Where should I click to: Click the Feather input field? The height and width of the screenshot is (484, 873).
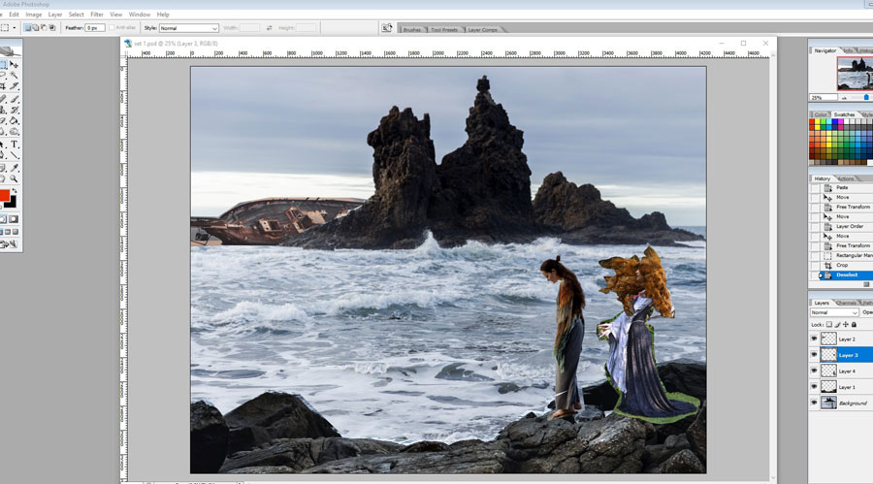click(95, 28)
